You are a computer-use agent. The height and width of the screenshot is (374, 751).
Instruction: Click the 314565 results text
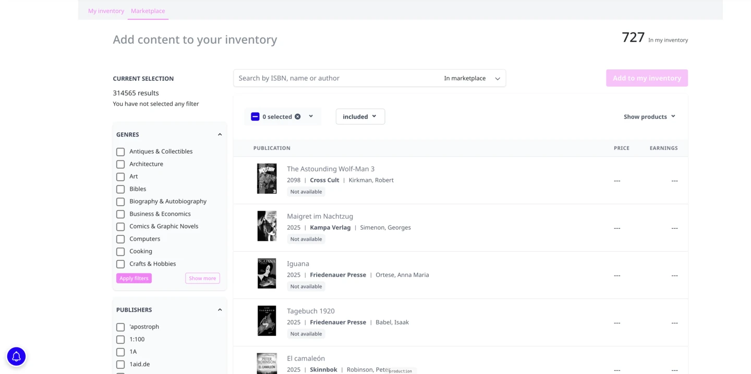coord(136,93)
